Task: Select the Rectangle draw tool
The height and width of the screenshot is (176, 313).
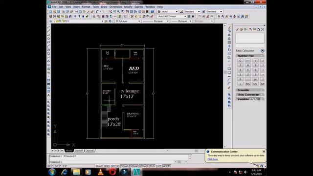Action: pyautogui.click(x=48, y=43)
